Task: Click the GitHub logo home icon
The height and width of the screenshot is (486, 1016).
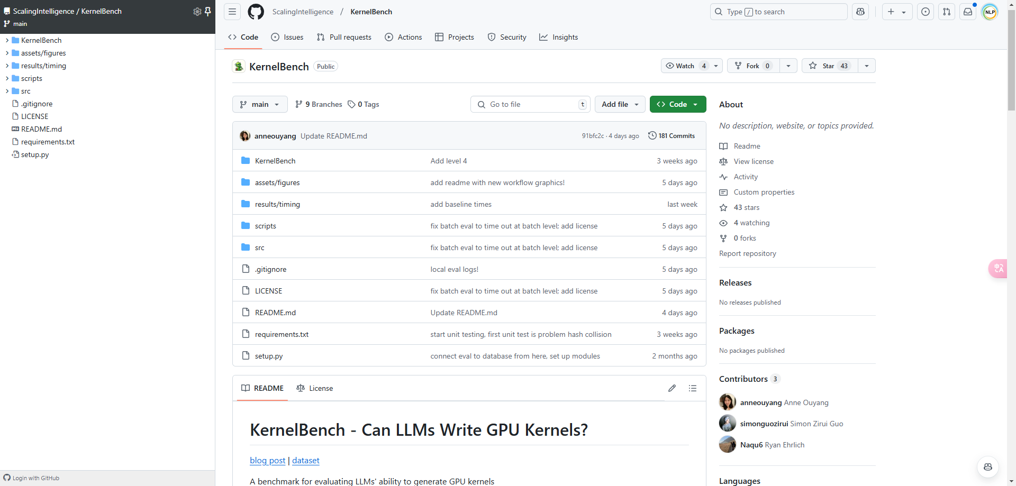Action: 256,12
